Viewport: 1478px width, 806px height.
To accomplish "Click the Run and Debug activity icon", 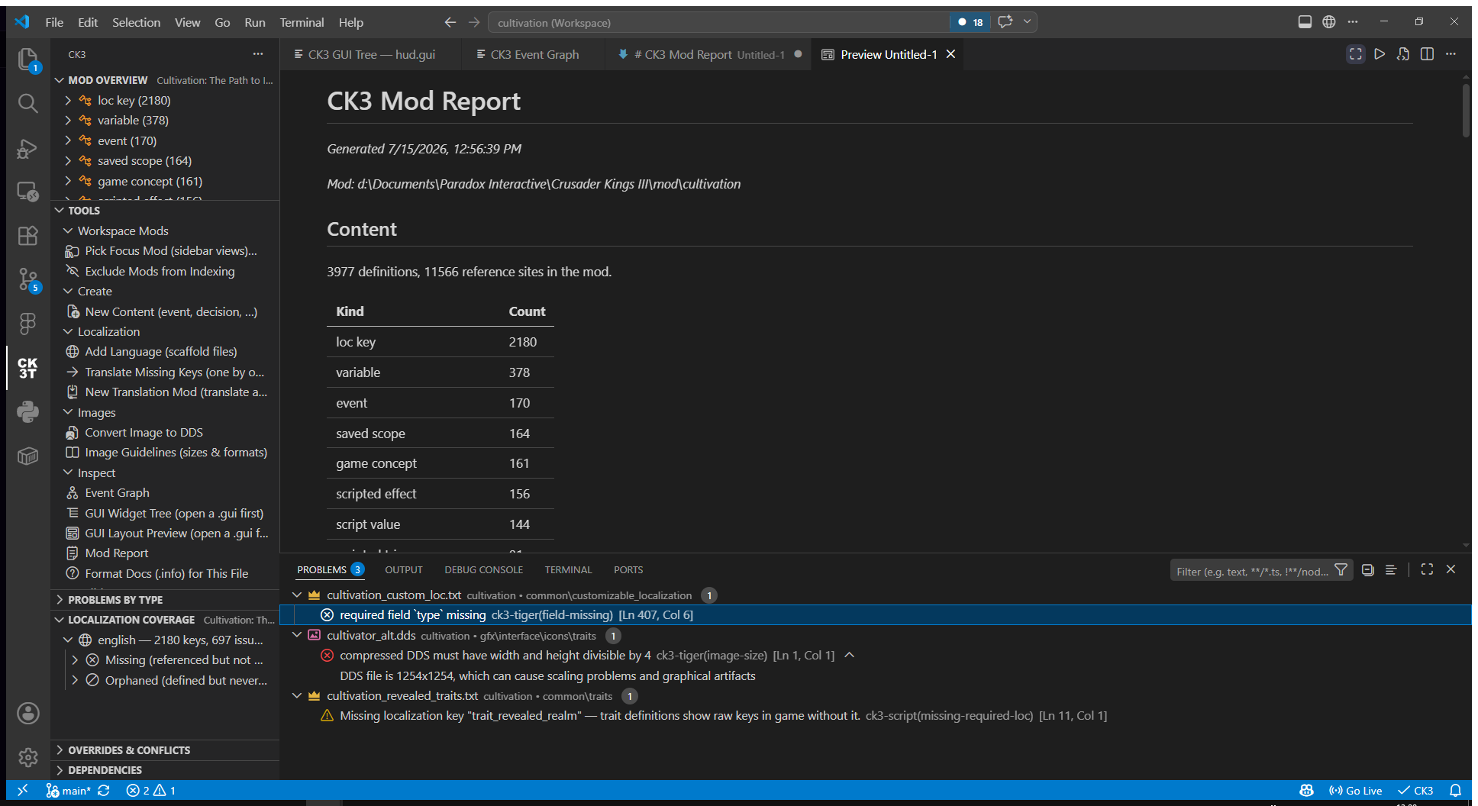I will tap(27, 148).
